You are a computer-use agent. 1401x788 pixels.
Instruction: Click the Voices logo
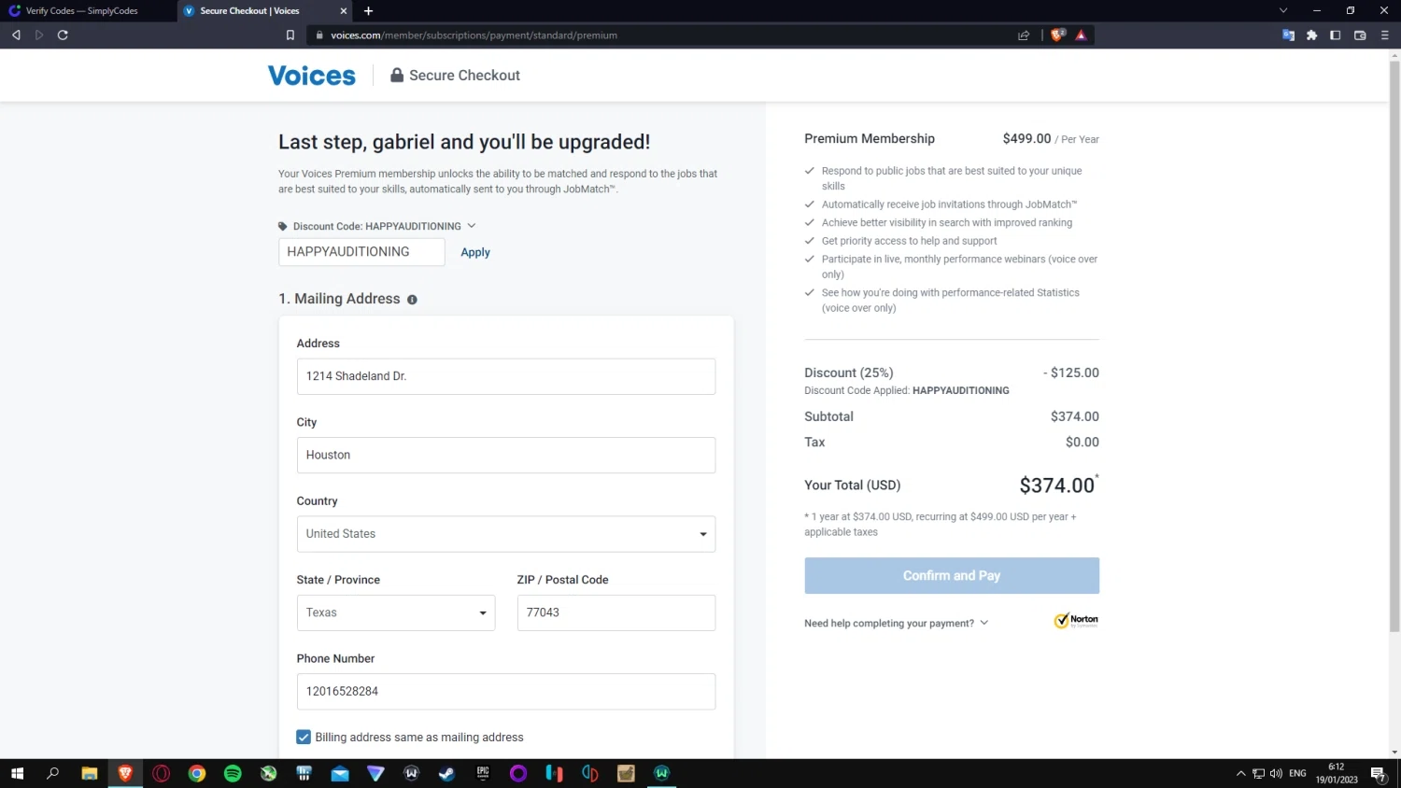[312, 76]
